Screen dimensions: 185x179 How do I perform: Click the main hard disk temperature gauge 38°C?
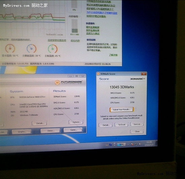31,48
